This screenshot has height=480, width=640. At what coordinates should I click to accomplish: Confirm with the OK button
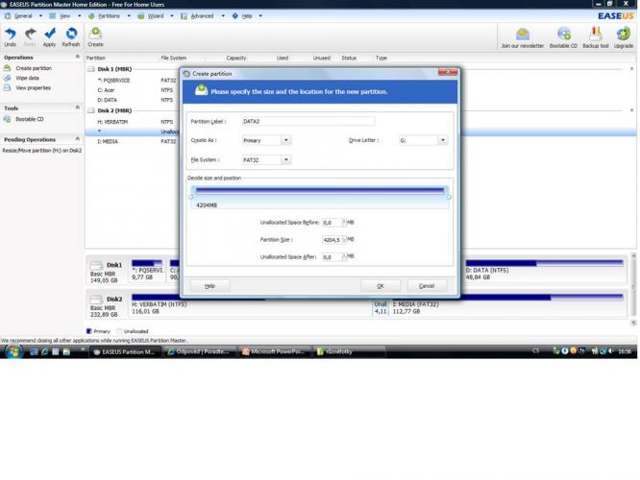click(380, 286)
